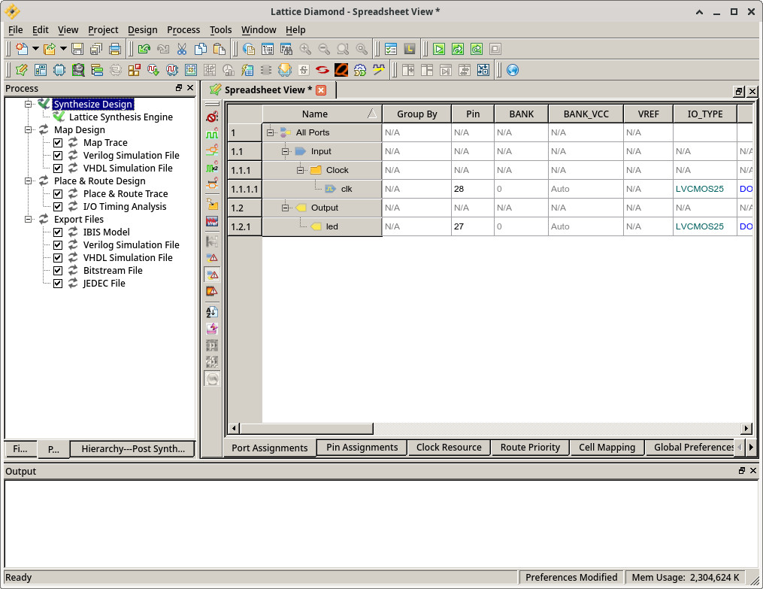Screen dimensions: 763x589
Task: Click the x2 clock multiplier sidebar icon
Action: pos(212,168)
